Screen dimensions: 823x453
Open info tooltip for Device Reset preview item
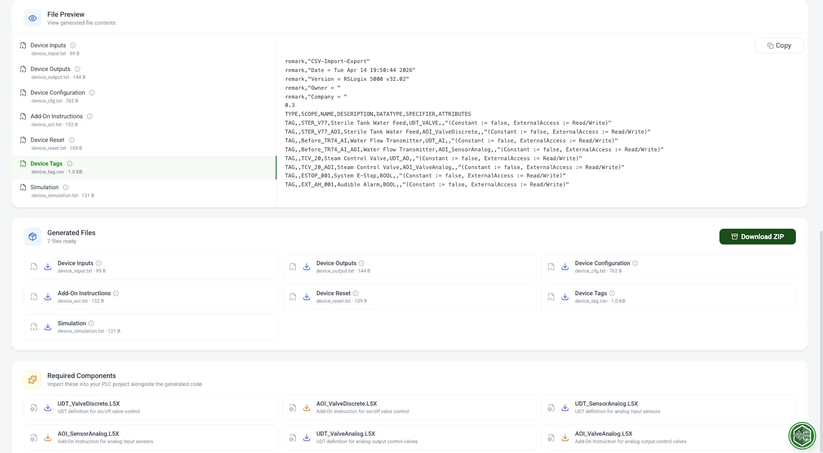pyautogui.click(x=72, y=140)
